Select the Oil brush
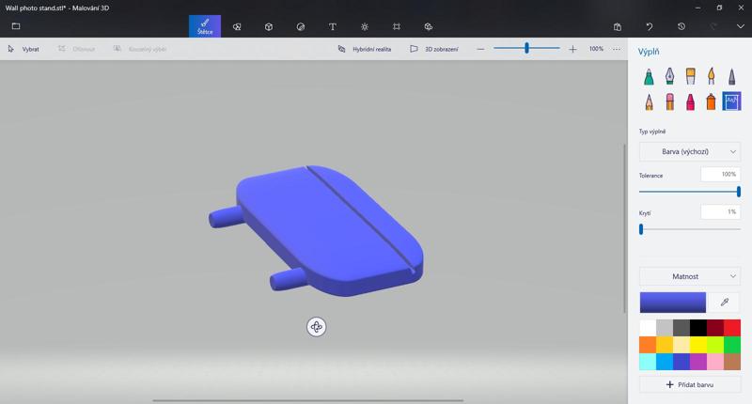The image size is (752, 404). (x=690, y=77)
